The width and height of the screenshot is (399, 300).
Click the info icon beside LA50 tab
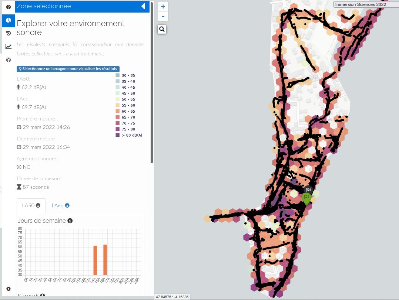click(x=38, y=205)
